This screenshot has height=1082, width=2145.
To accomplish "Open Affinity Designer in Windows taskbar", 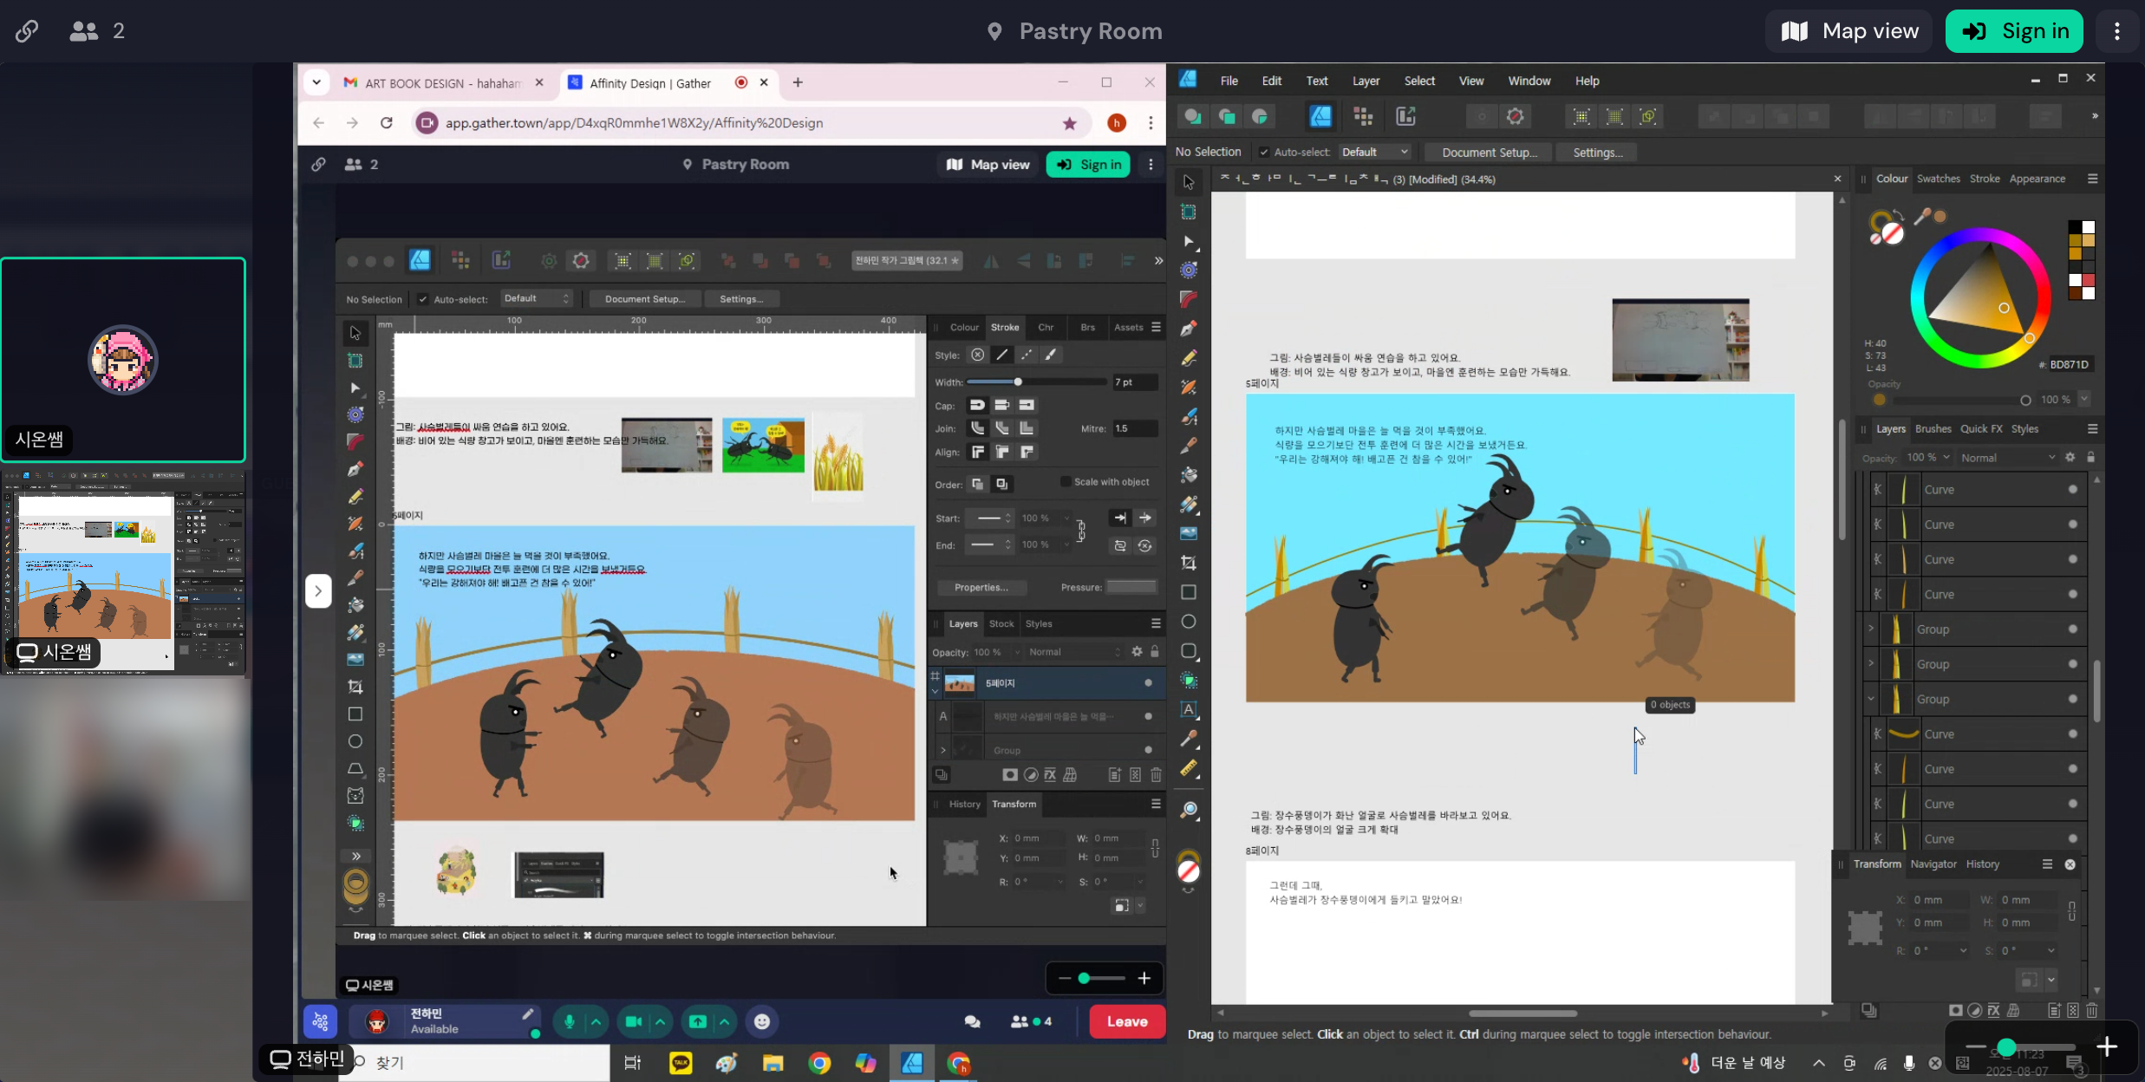I will tap(911, 1063).
